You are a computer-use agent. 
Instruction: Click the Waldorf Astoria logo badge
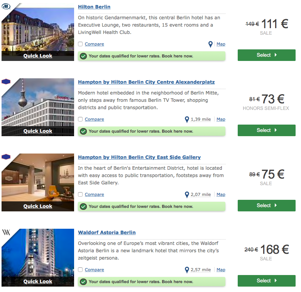coord(6,232)
